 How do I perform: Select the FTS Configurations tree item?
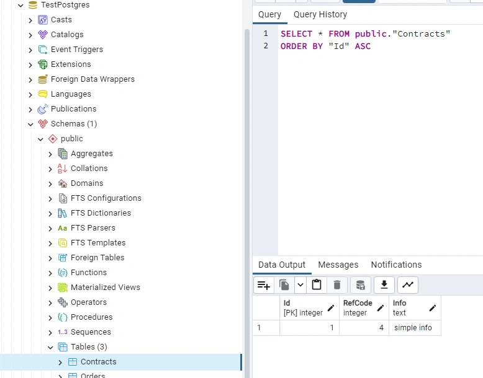click(106, 198)
